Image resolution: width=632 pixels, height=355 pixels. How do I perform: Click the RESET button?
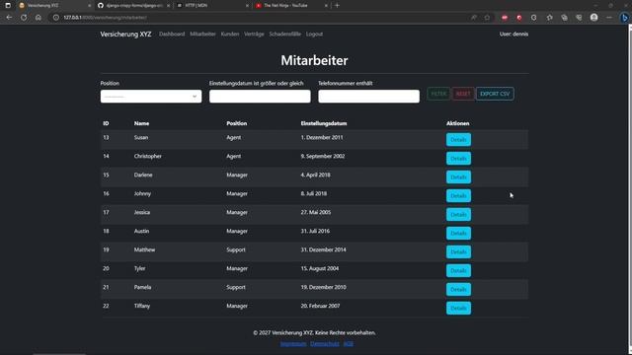click(x=463, y=94)
